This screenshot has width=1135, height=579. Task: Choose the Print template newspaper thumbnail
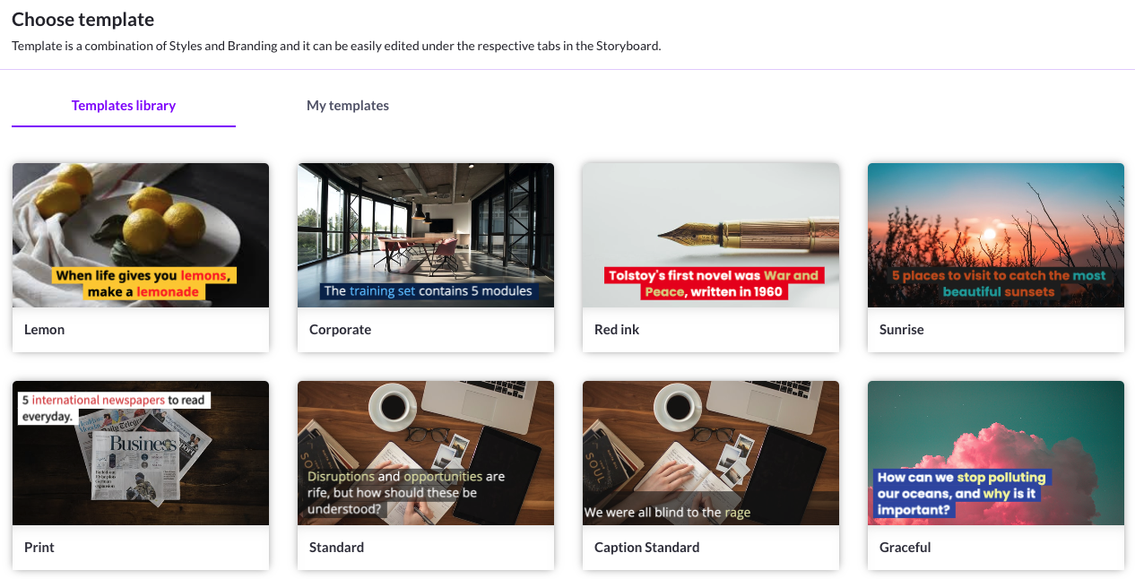tap(141, 453)
